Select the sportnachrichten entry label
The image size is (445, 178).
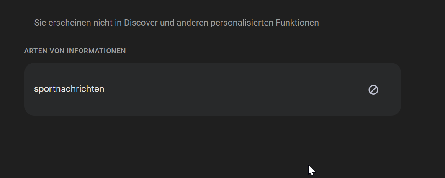click(69, 89)
